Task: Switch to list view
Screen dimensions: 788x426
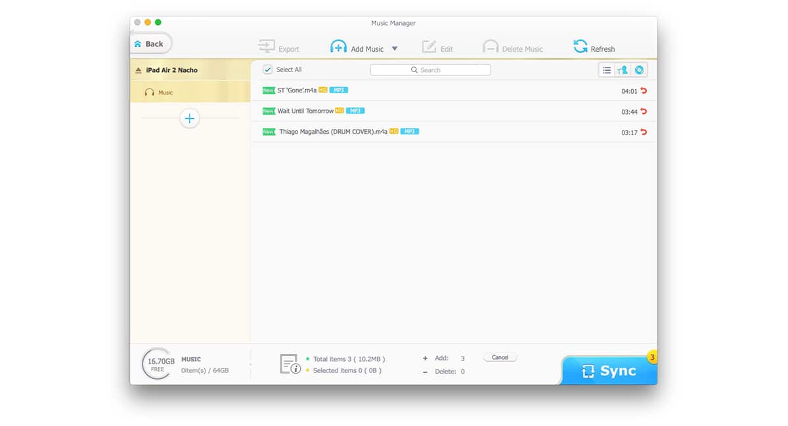Action: (x=607, y=70)
